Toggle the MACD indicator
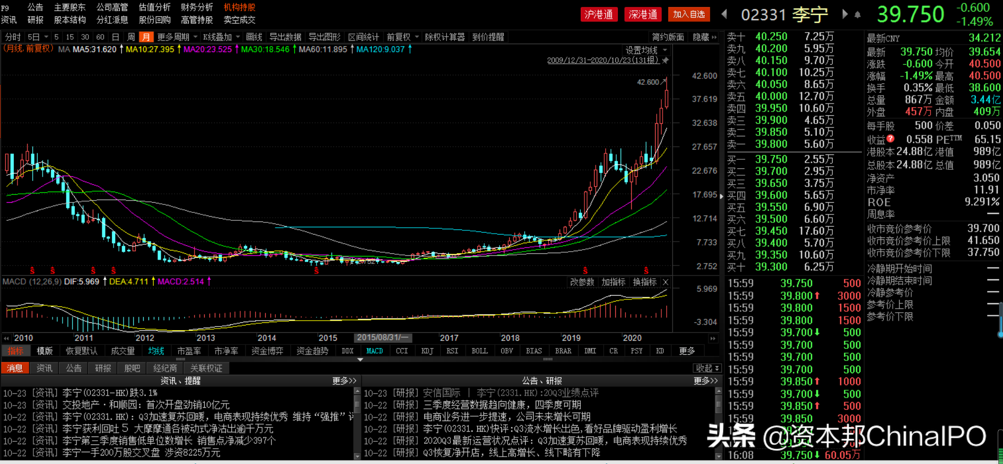The width and height of the screenshot is (1003, 464). 374,351
